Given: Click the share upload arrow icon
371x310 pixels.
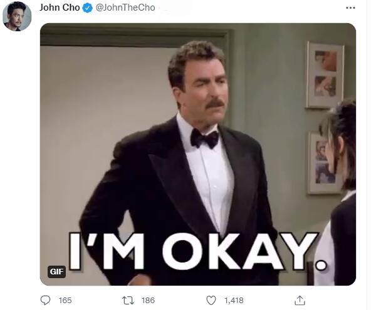Looking at the screenshot, I should [x=300, y=301].
